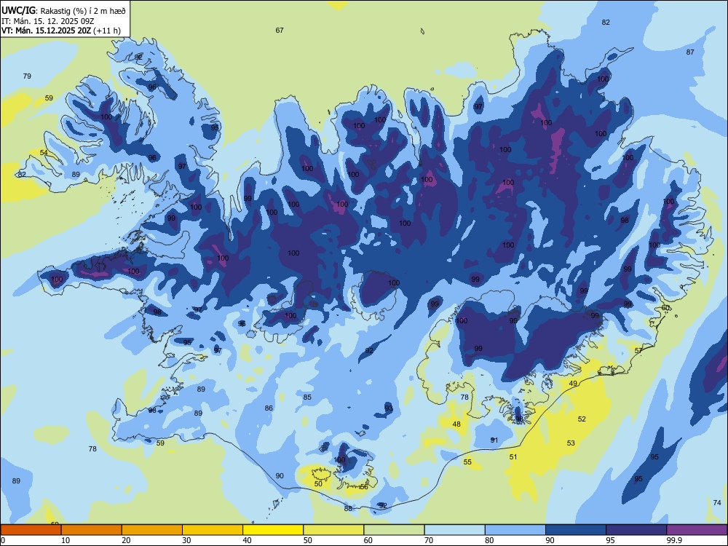Click the '95' legend tick label on the scale

point(611,540)
